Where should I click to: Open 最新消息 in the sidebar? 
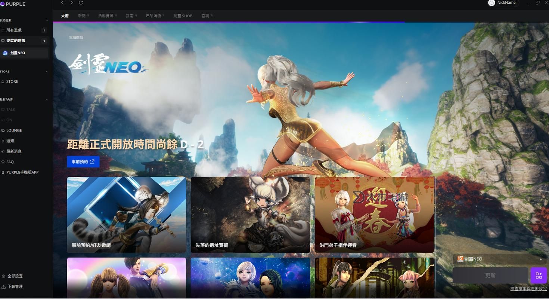click(x=14, y=151)
